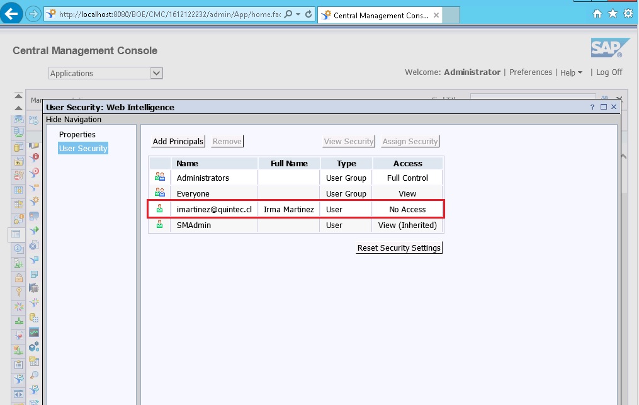Click the Add Principals button

[178, 141]
